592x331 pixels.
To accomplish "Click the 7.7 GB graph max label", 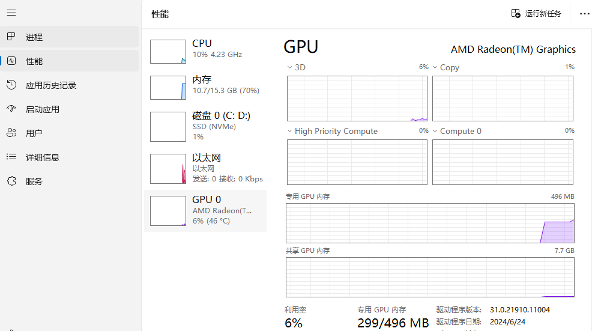I will click(x=564, y=251).
